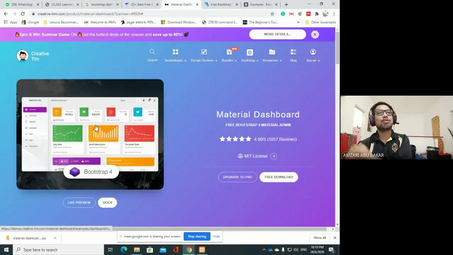Image resolution: width=453 pixels, height=255 pixels.
Task: Click the Creative Tim logo
Action: point(33,56)
